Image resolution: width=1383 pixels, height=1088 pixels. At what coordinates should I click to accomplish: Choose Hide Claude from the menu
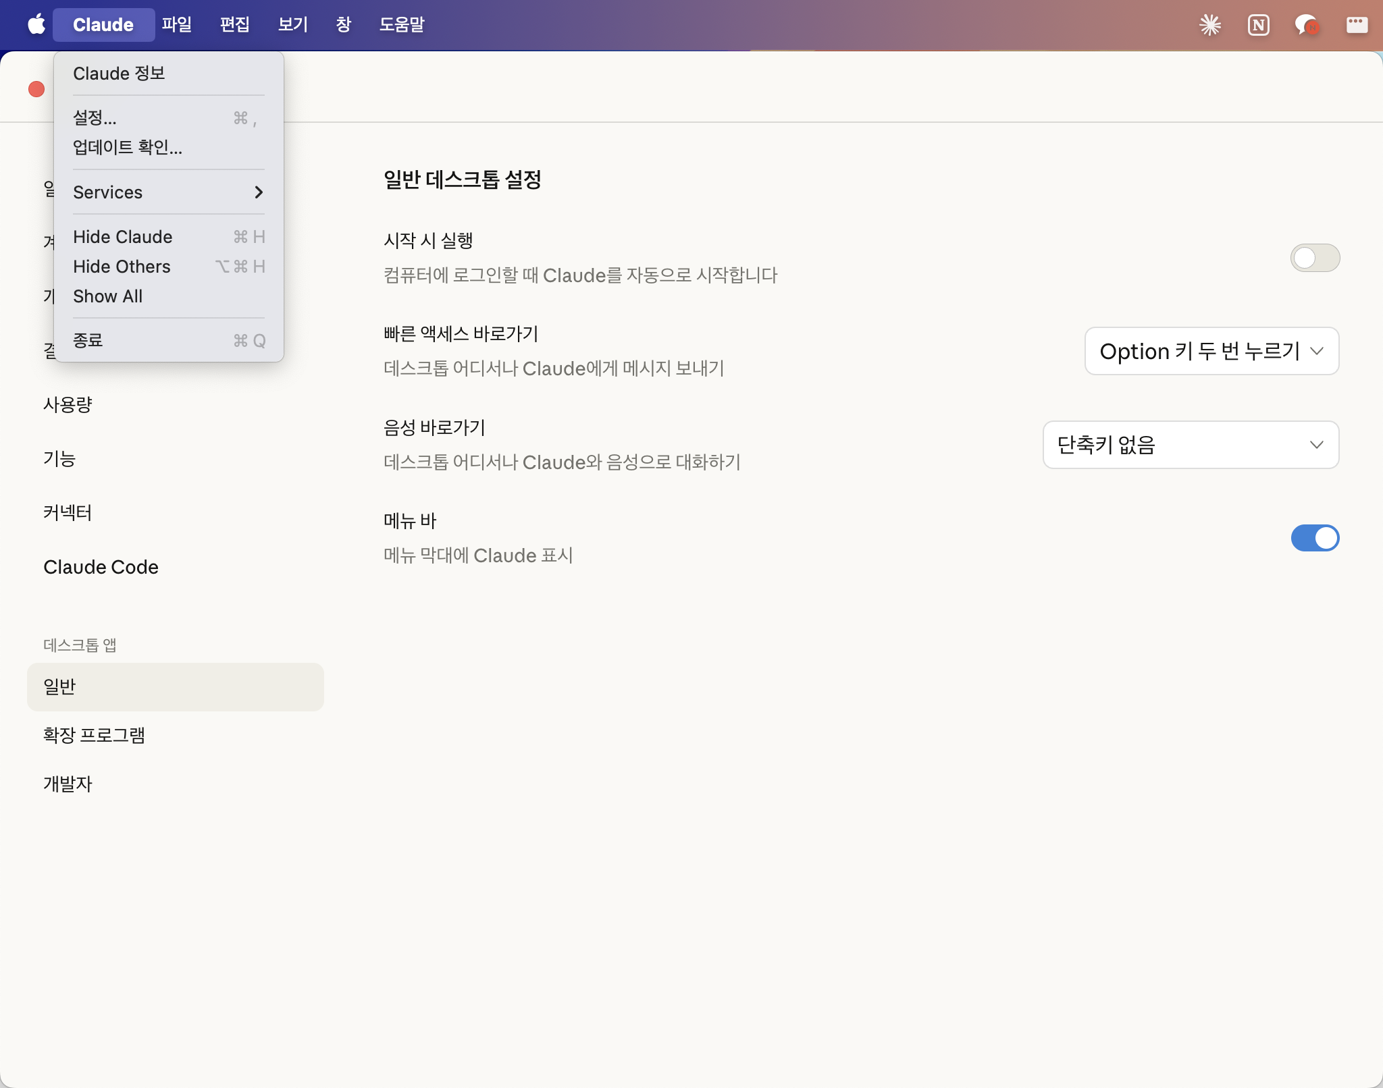[x=123, y=237]
